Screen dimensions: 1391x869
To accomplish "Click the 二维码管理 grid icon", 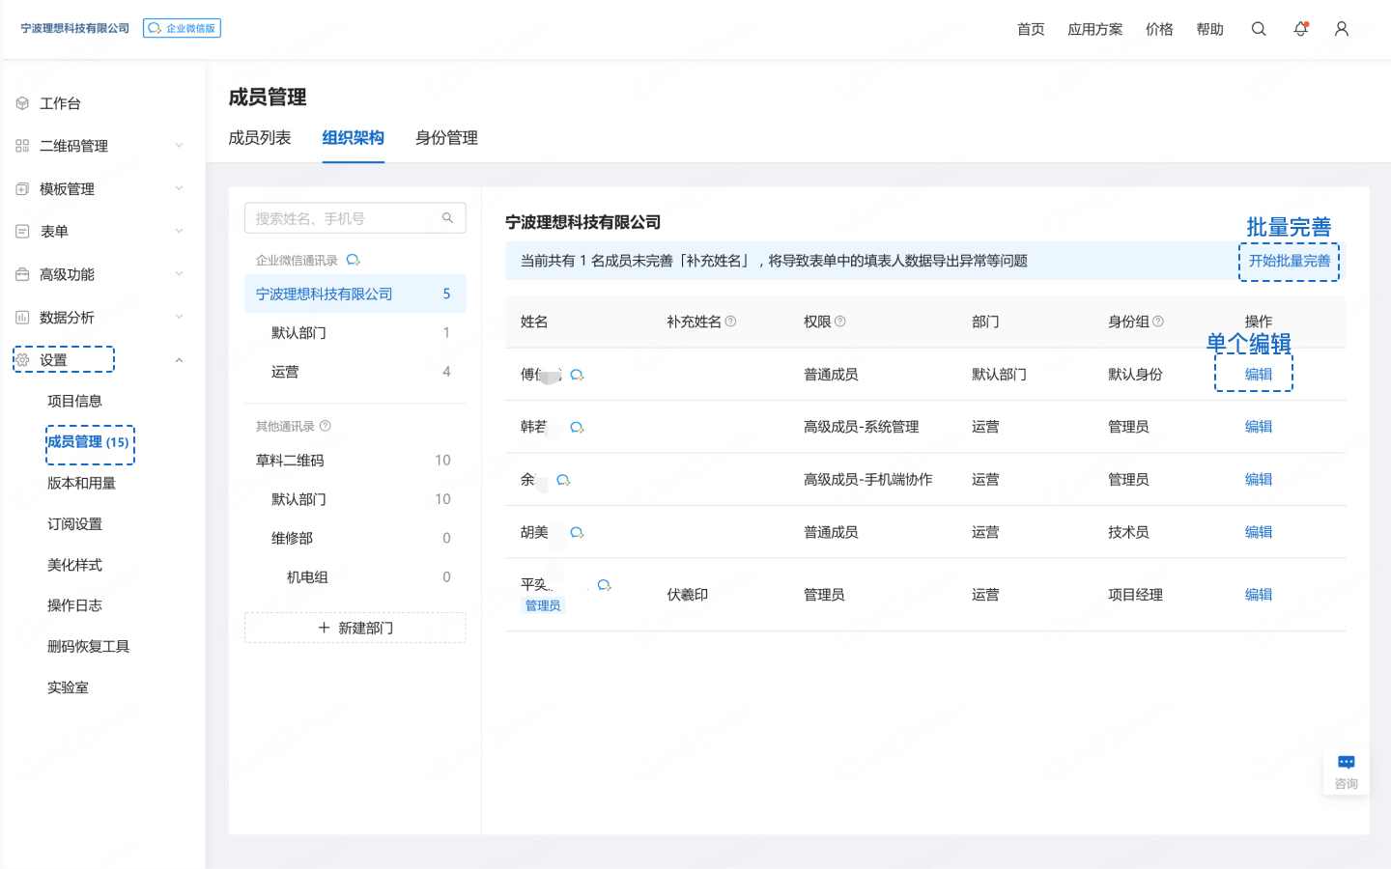I will click(22, 146).
